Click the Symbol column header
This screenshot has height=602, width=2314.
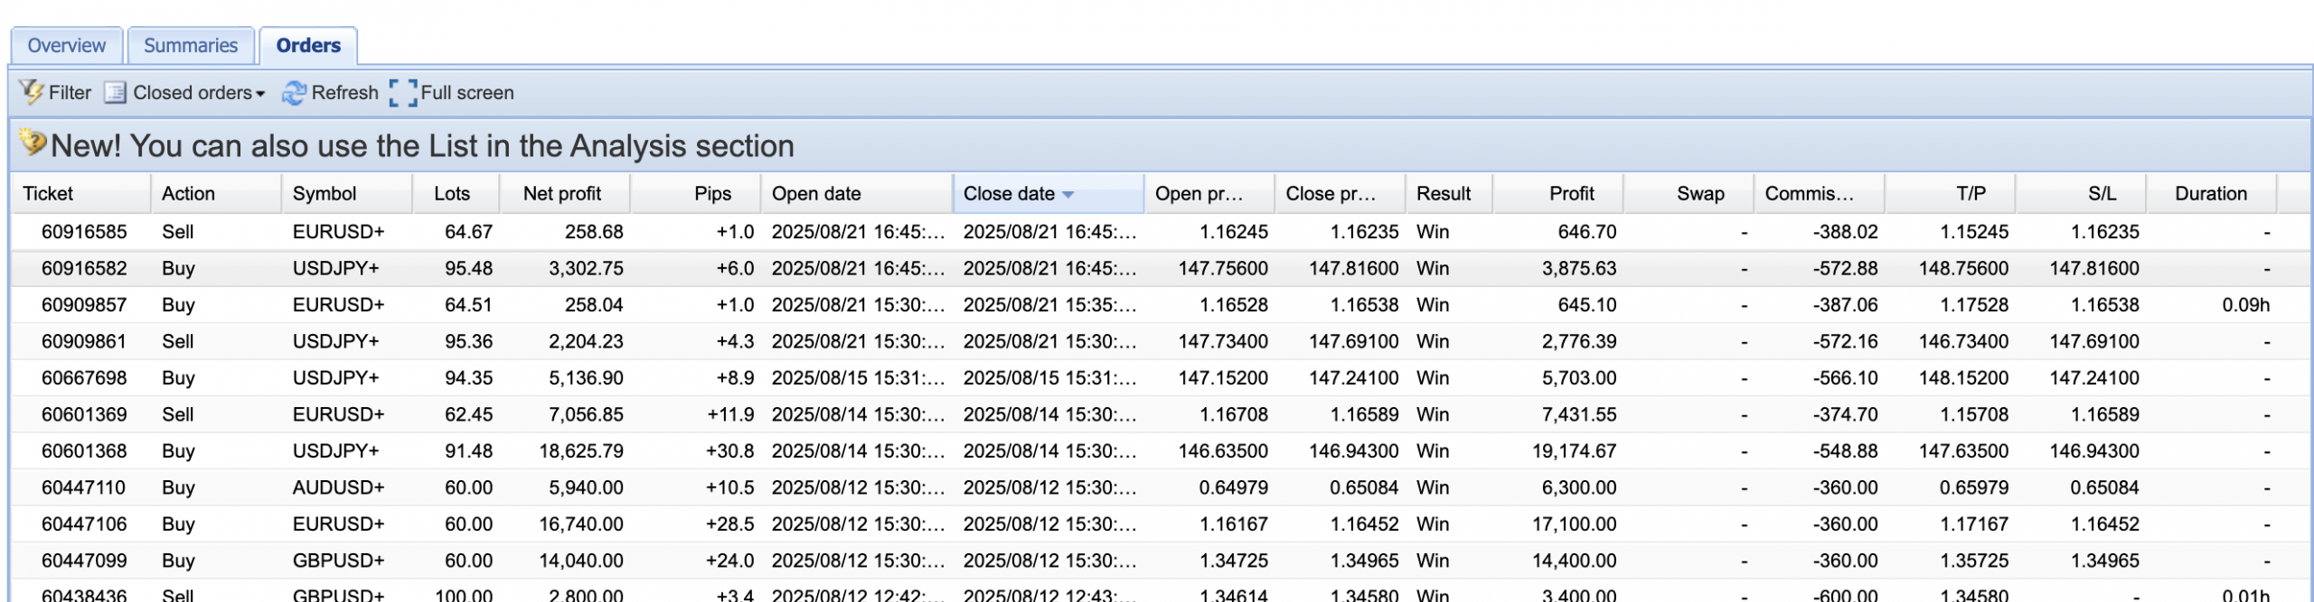point(325,193)
